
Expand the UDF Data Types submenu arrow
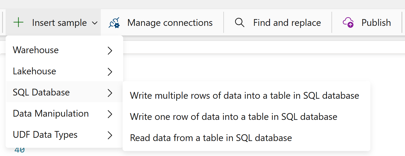click(x=110, y=135)
